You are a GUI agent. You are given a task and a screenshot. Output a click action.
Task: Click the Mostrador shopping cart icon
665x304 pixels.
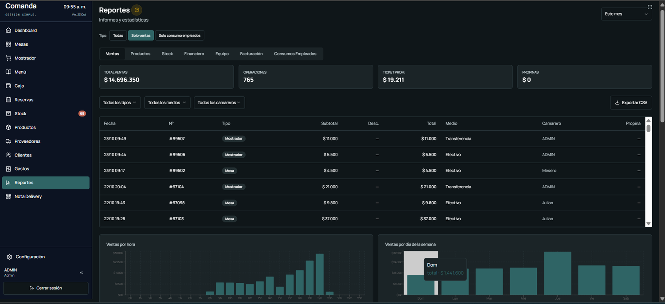[8, 58]
